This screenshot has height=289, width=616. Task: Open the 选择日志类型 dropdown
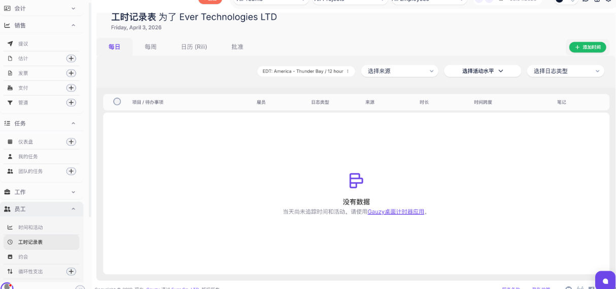click(x=565, y=71)
